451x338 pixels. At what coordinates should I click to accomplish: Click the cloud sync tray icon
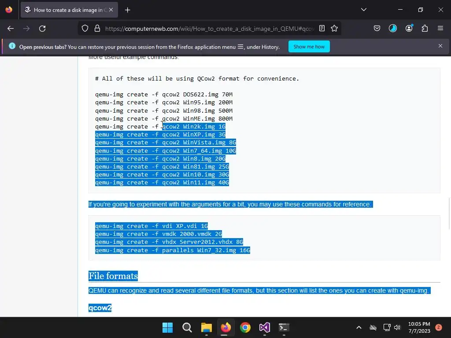click(373, 327)
